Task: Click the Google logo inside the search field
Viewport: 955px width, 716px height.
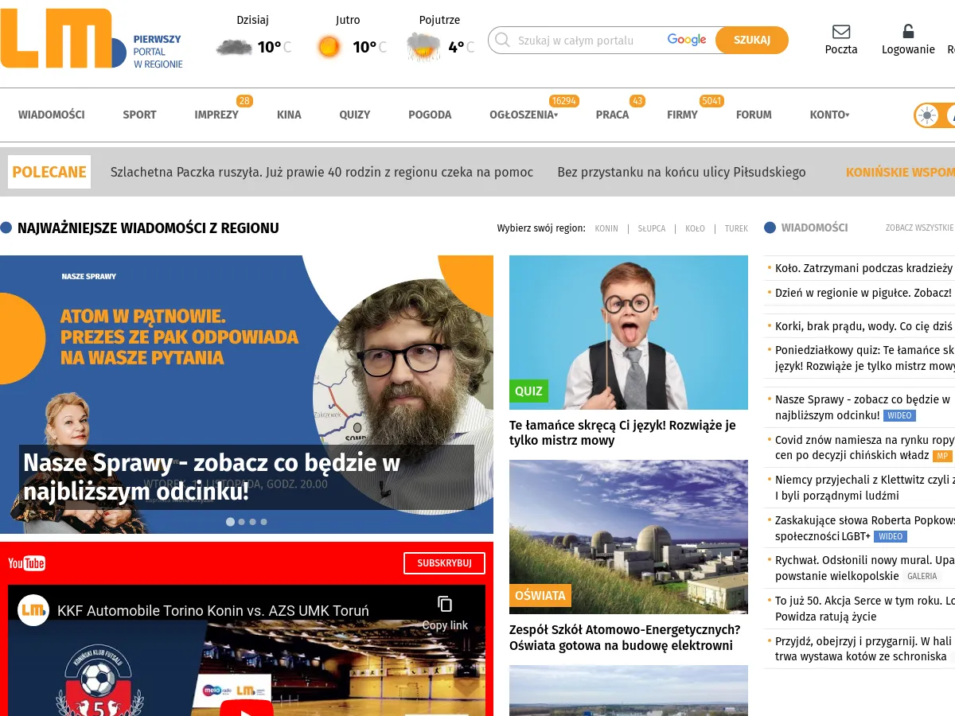Action: (686, 39)
